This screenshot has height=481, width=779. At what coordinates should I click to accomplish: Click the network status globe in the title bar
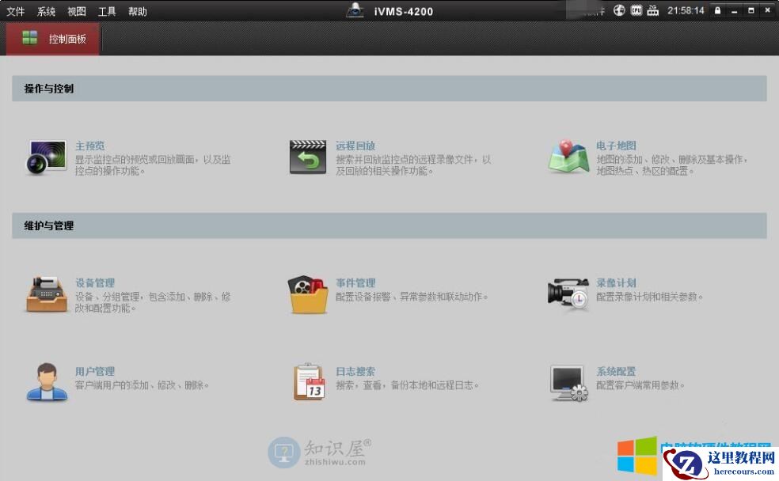tap(621, 10)
